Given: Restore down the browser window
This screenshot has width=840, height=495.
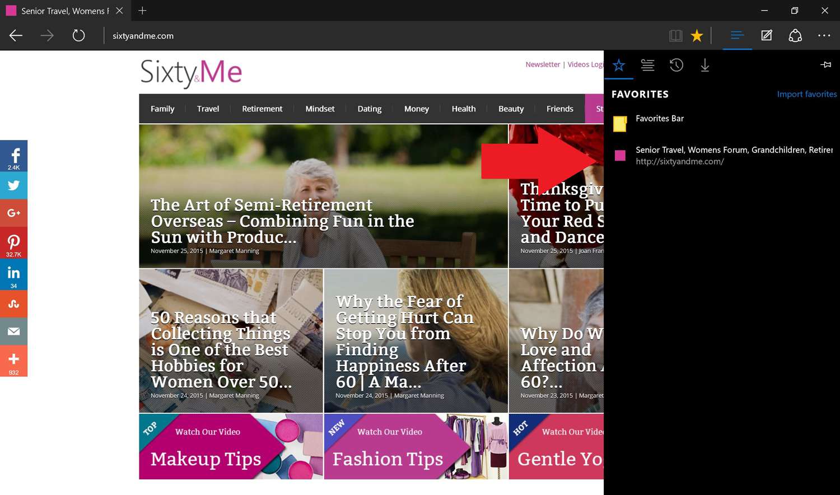Looking at the screenshot, I should point(795,11).
